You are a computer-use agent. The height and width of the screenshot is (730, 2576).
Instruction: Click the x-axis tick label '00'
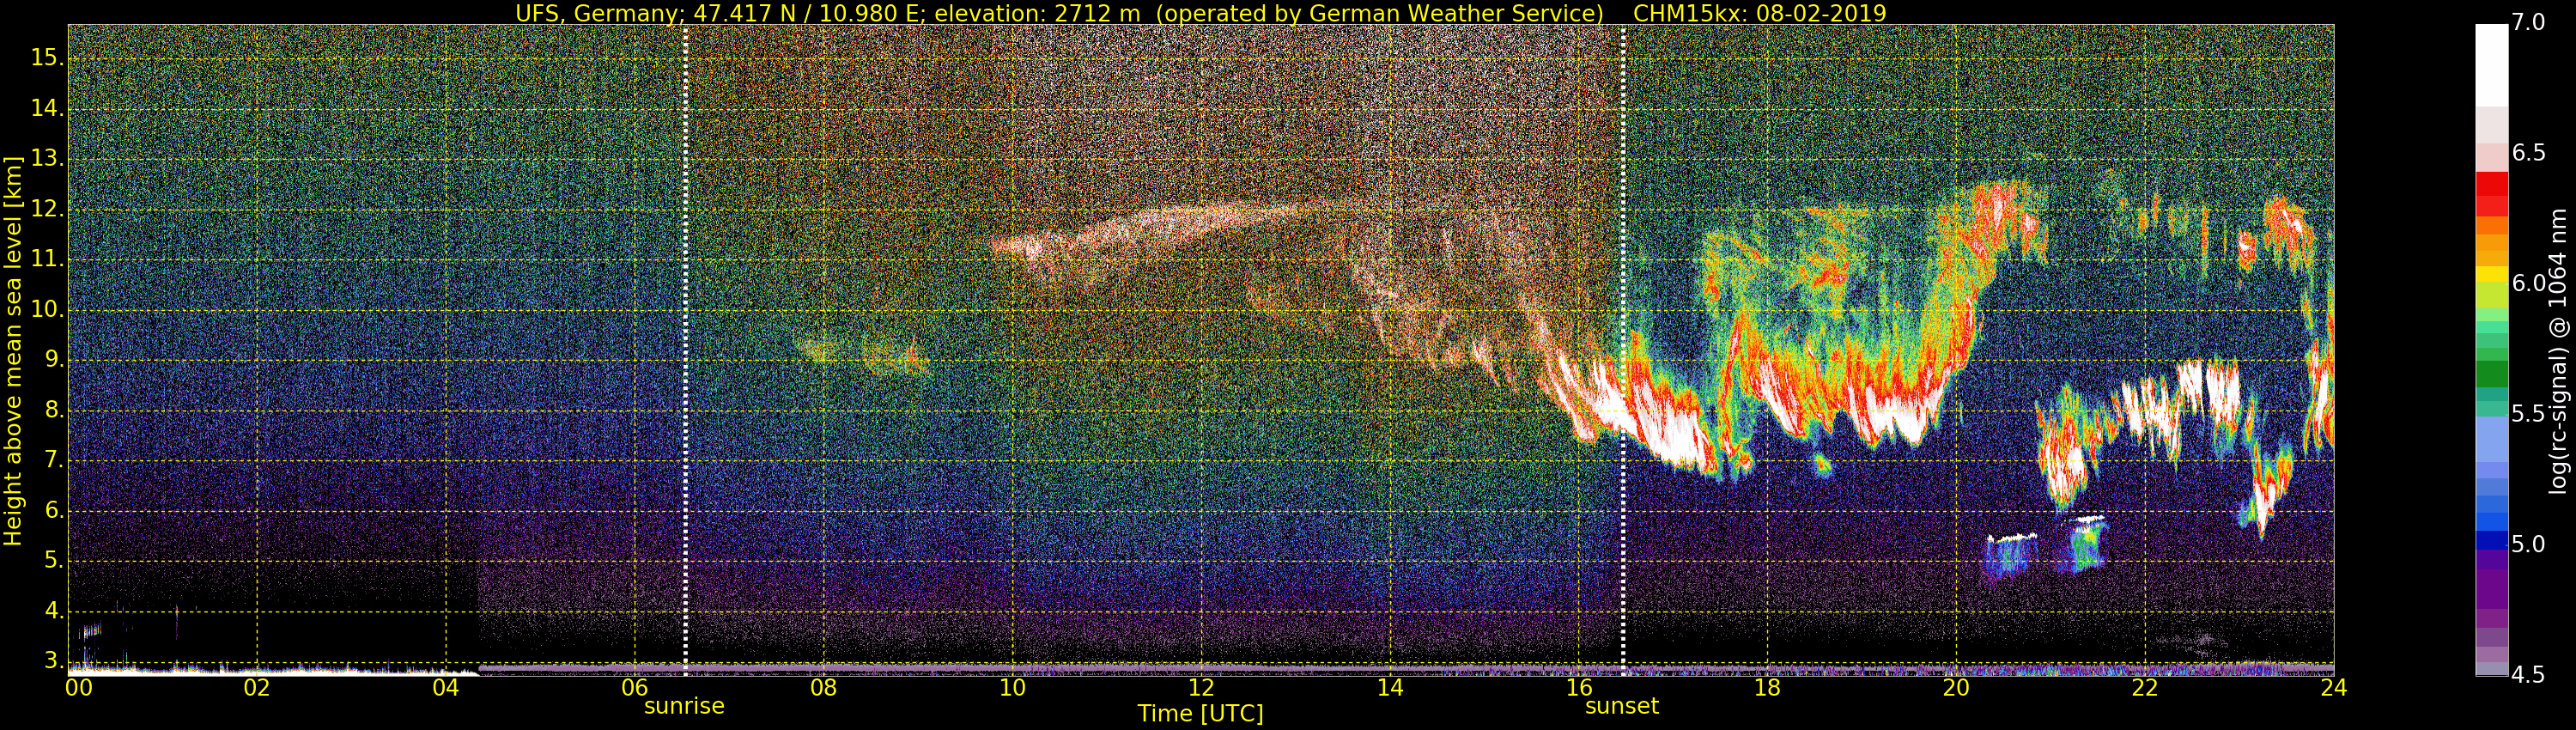click(x=78, y=688)
